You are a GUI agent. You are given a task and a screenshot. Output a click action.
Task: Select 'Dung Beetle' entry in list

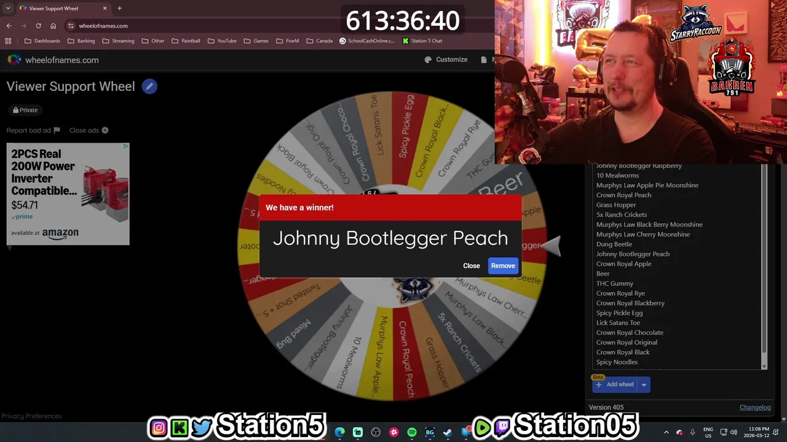614,244
